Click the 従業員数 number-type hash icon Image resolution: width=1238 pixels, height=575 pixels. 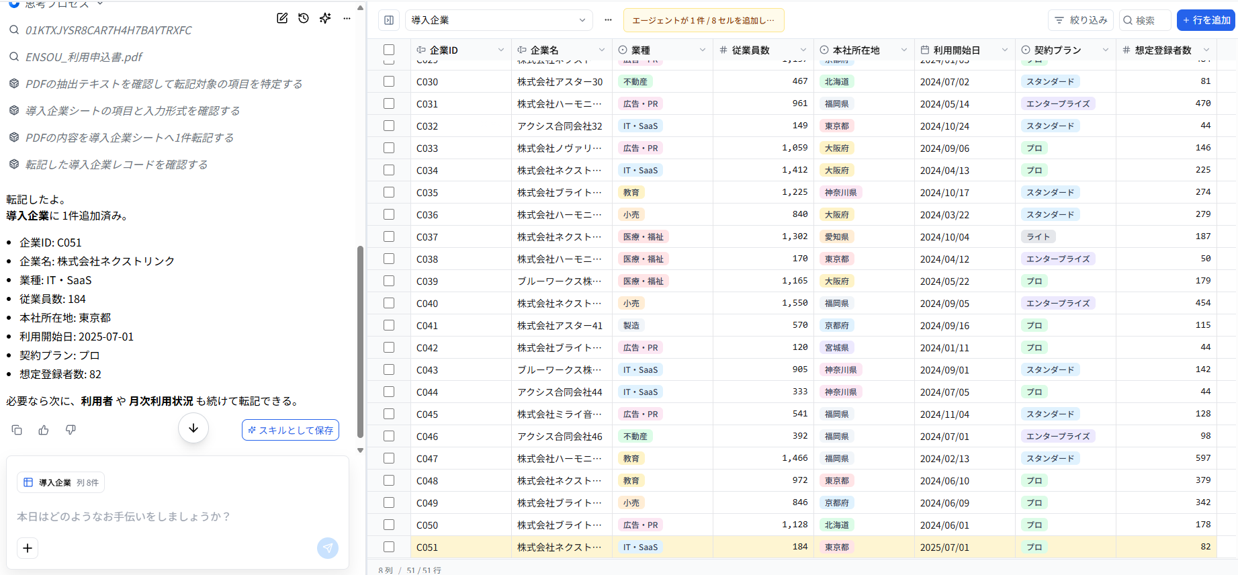723,50
